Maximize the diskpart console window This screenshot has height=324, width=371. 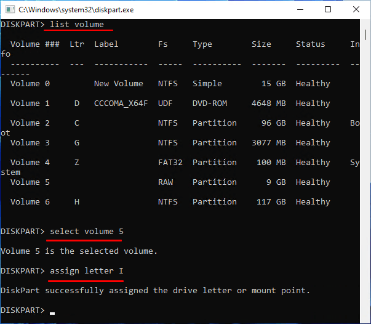point(327,9)
